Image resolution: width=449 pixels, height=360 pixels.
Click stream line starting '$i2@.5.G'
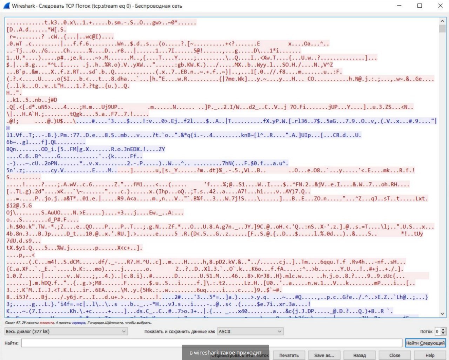(x=19, y=205)
